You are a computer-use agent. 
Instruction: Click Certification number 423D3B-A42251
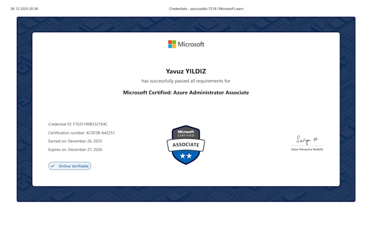coord(82,133)
